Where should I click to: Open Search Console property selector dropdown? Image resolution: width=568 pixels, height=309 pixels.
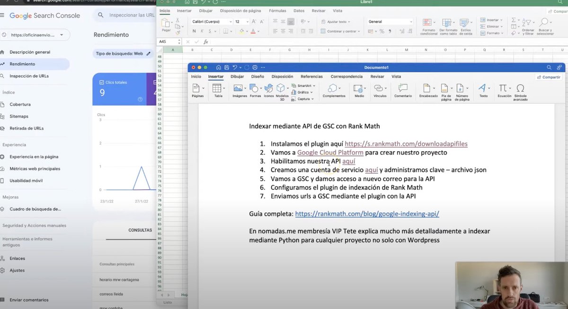[x=35, y=34]
